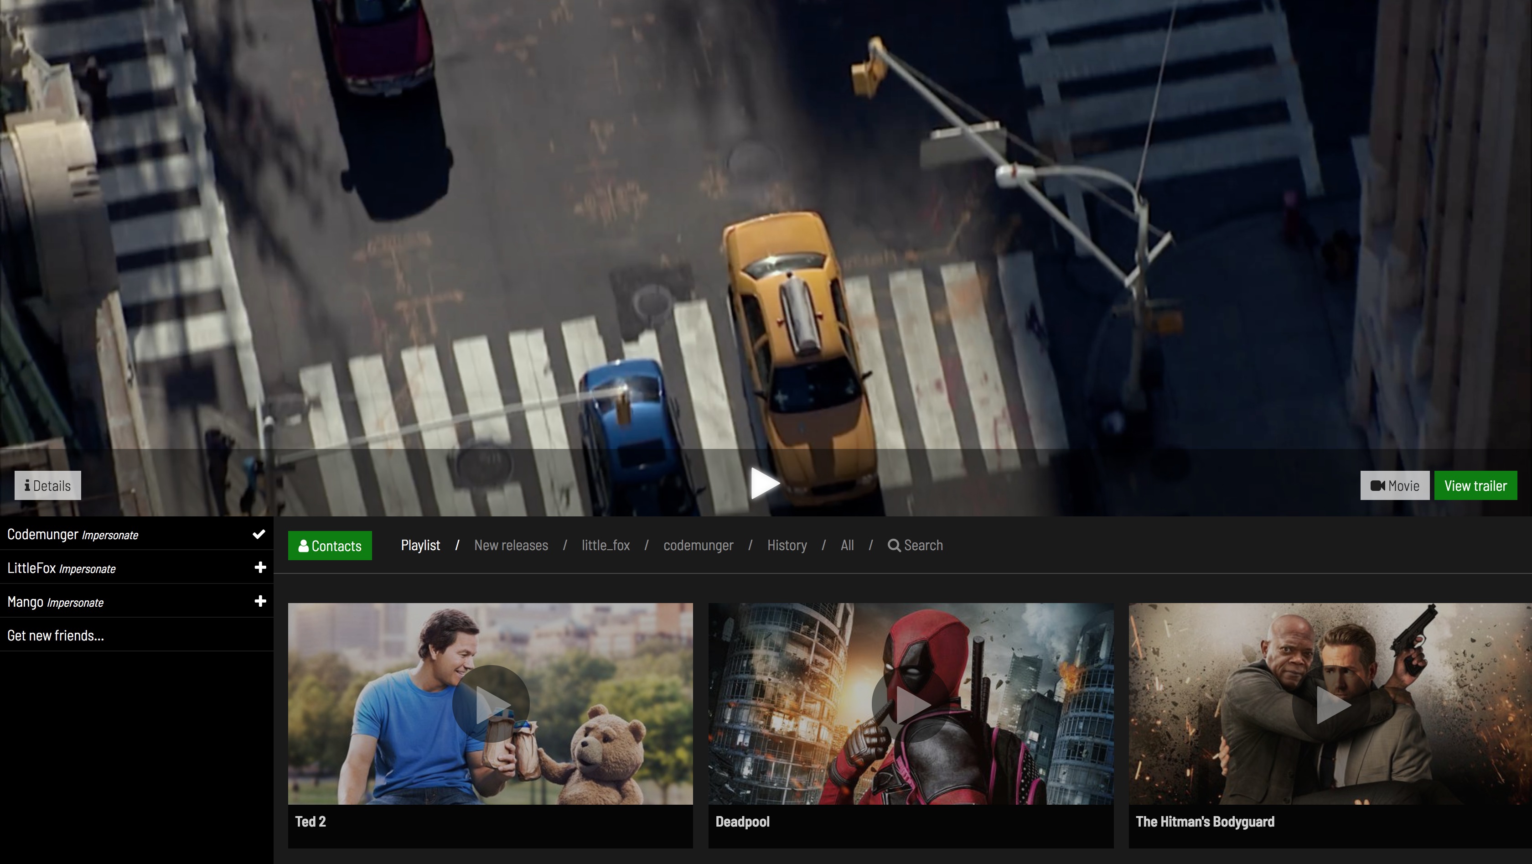Image resolution: width=1532 pixels, height=864 pixels.
Task: Click the Search magnifier link
Action: (x=915, y=546)
